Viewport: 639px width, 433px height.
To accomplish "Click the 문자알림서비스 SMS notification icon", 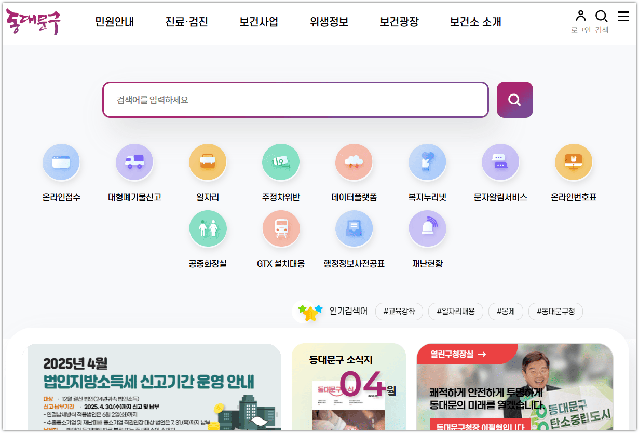I will pyautogui.click(x=500, y=162).
